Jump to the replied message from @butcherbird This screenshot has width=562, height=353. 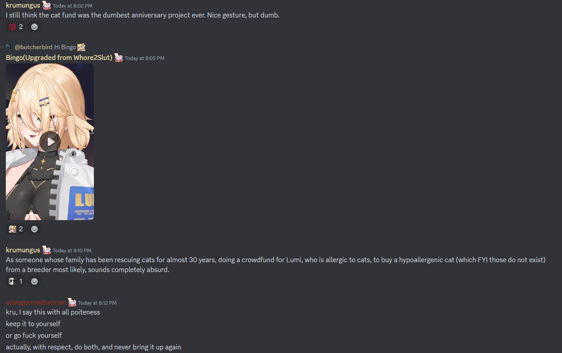coord(65,47)
